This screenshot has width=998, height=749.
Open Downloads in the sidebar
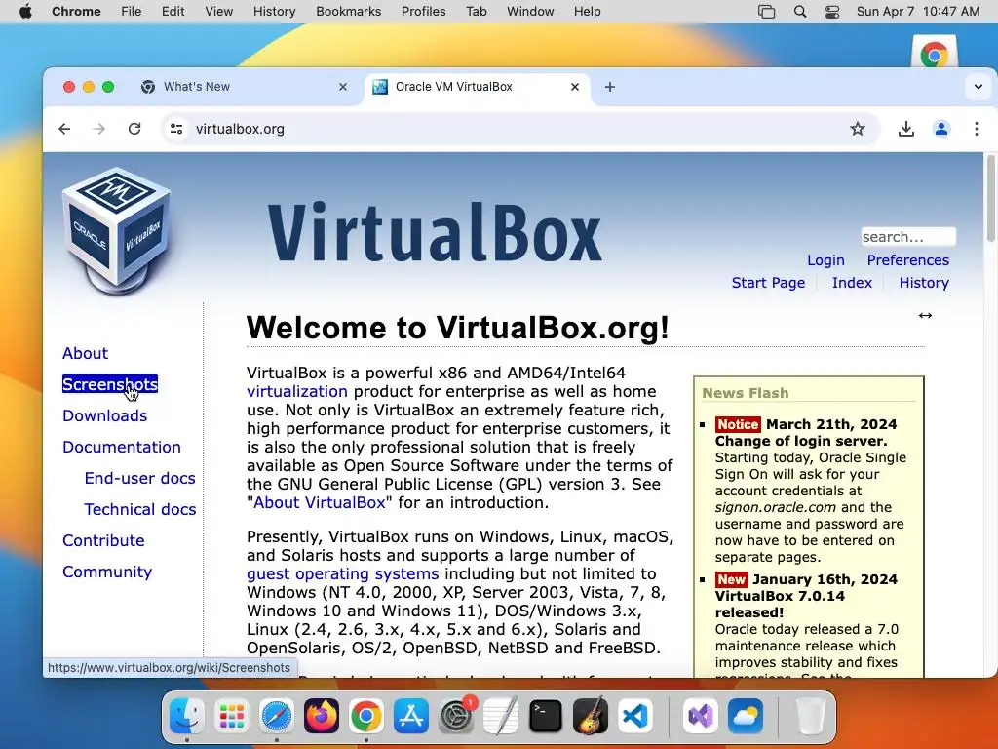105,415
